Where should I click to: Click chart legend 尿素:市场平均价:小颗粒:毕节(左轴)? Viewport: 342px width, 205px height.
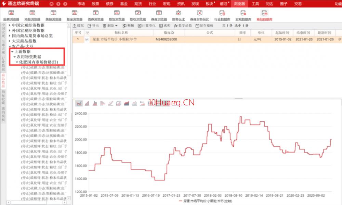(x=206, y=201)
